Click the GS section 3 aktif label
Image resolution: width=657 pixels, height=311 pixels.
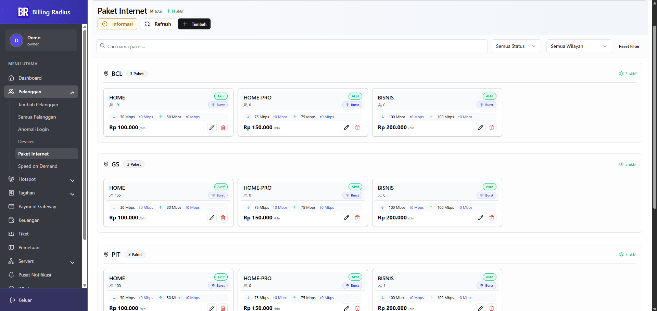[x=628, y=164]
